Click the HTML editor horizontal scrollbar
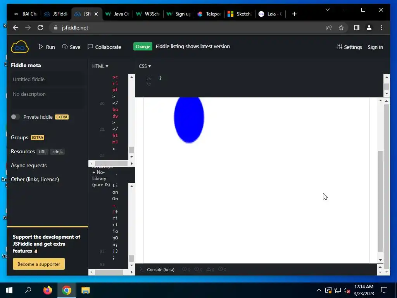 click(x=111, y=164)
